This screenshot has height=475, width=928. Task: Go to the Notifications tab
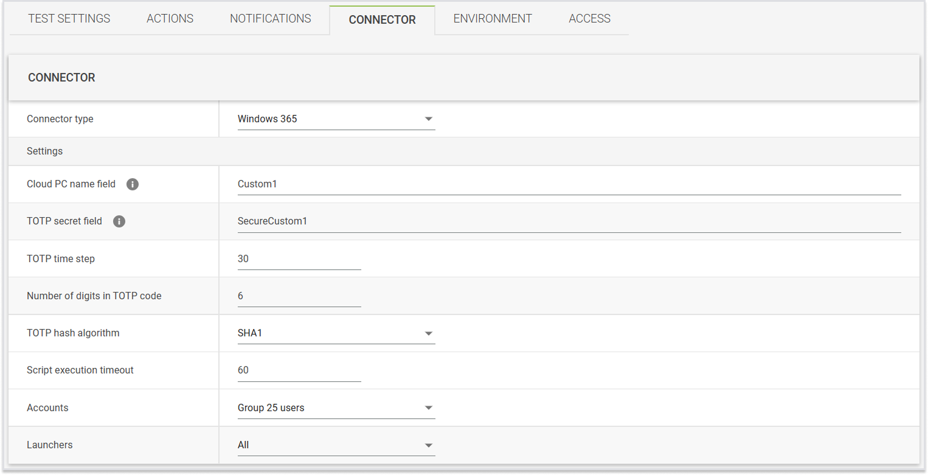click(271, 19)
